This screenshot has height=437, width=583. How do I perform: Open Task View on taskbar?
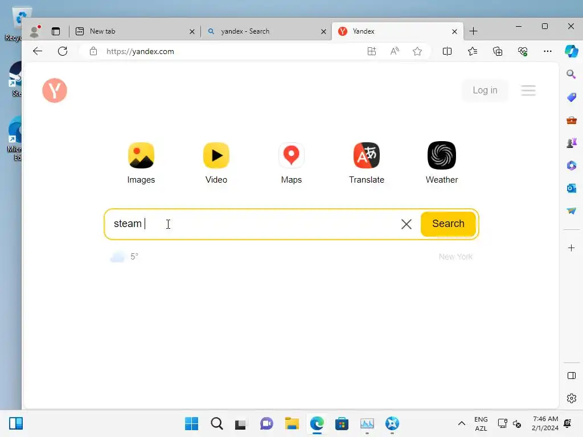point(241,423)
